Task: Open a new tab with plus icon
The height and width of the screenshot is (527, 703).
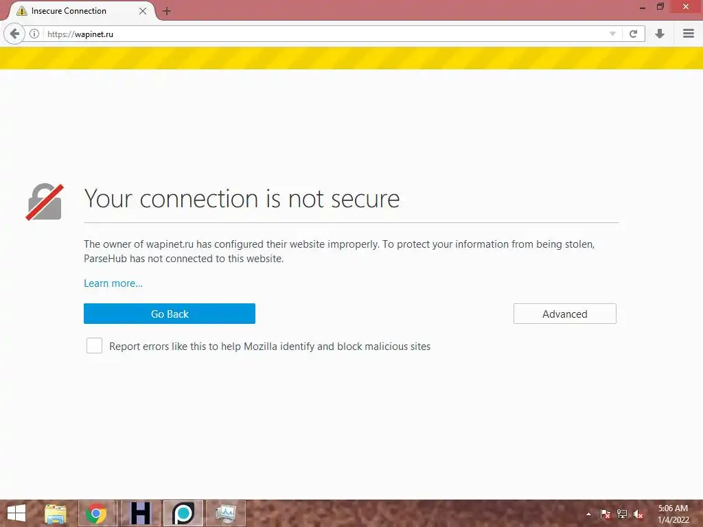Action: coord(167,11)
